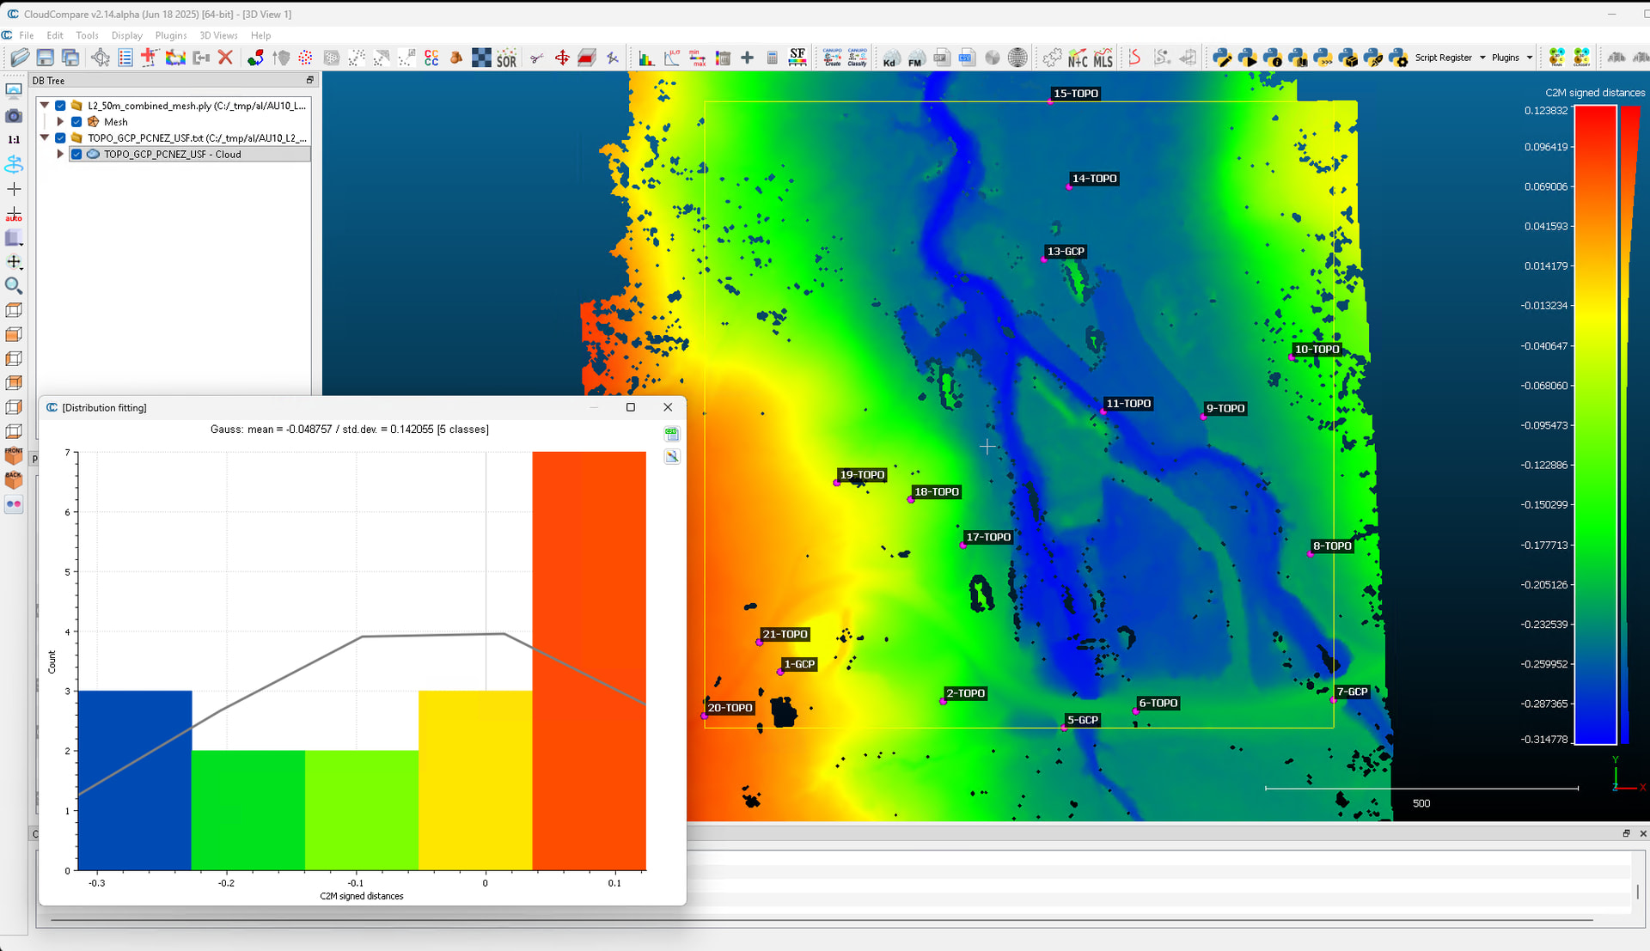Screen dimensions: 1650x951
Task: Open the Display menu
Action: (x=126, y=35)
